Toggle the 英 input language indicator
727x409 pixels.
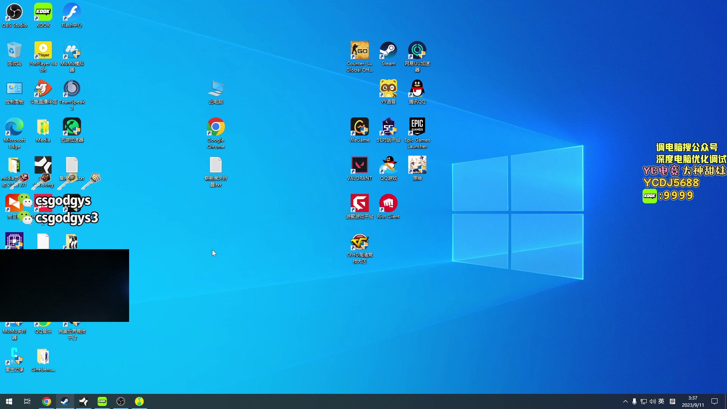pyautogui.click(x=661, y=401)
